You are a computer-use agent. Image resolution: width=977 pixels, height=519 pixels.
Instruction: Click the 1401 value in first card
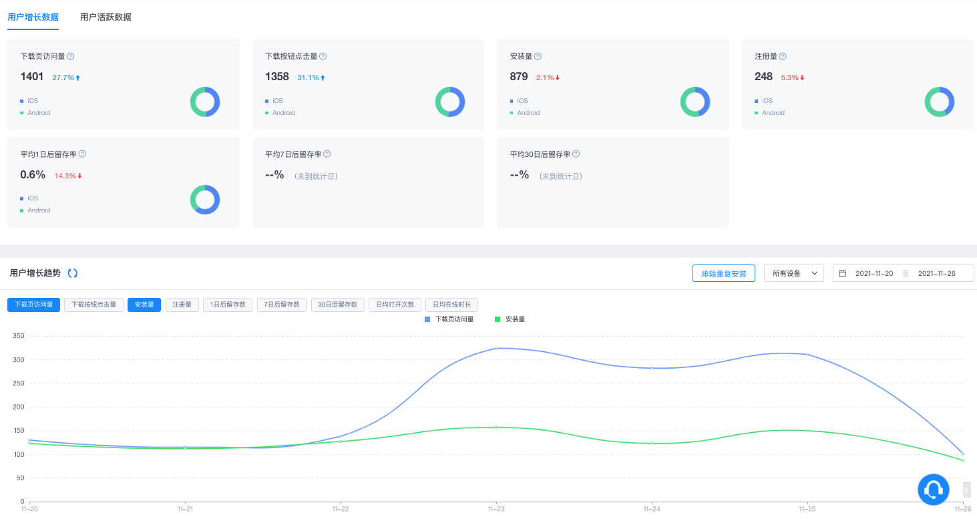click(x=32, y=77)
